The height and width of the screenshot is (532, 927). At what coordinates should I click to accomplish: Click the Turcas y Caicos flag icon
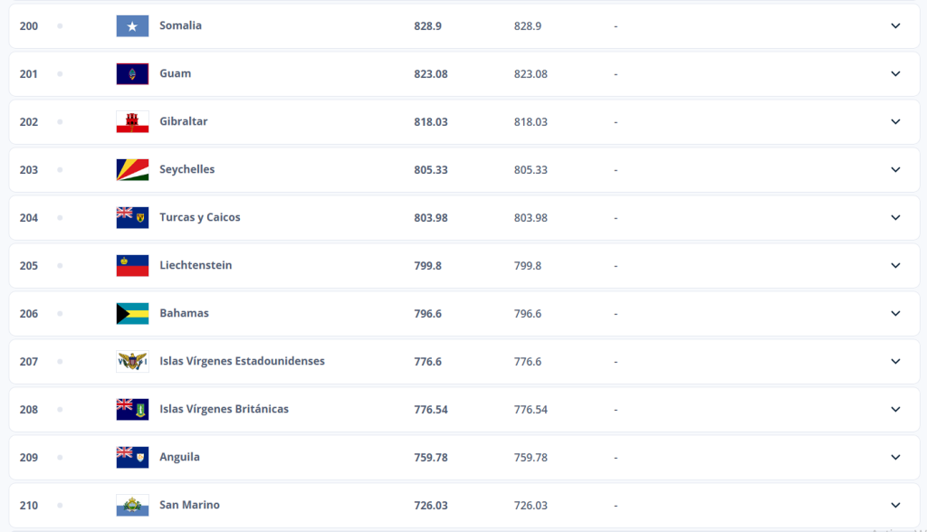click(132, 218)
